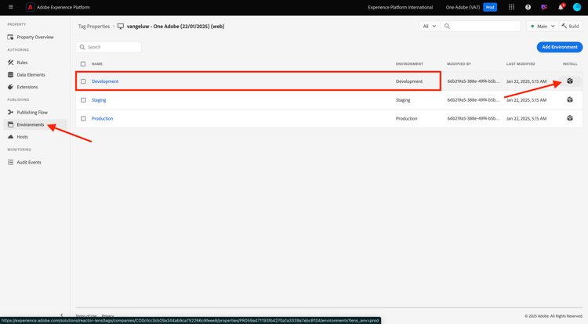588x324 pixels.
Task: Click the Adobe logo icon
Action: [30, 7]
